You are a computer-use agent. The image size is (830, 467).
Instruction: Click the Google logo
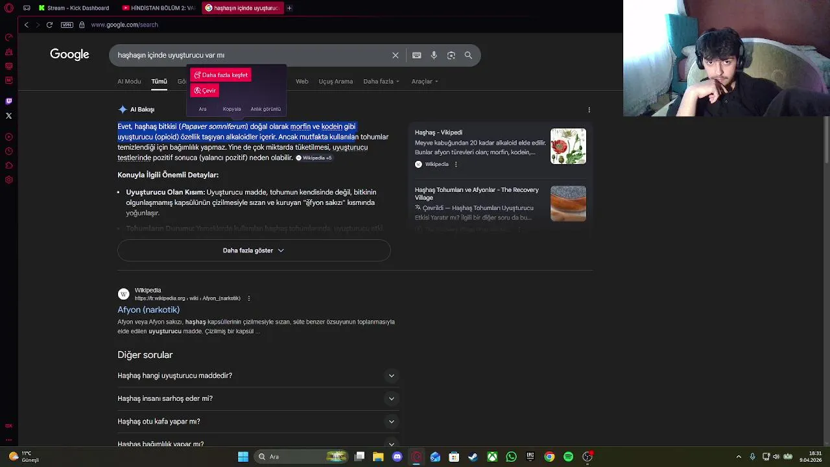point(69,55)
